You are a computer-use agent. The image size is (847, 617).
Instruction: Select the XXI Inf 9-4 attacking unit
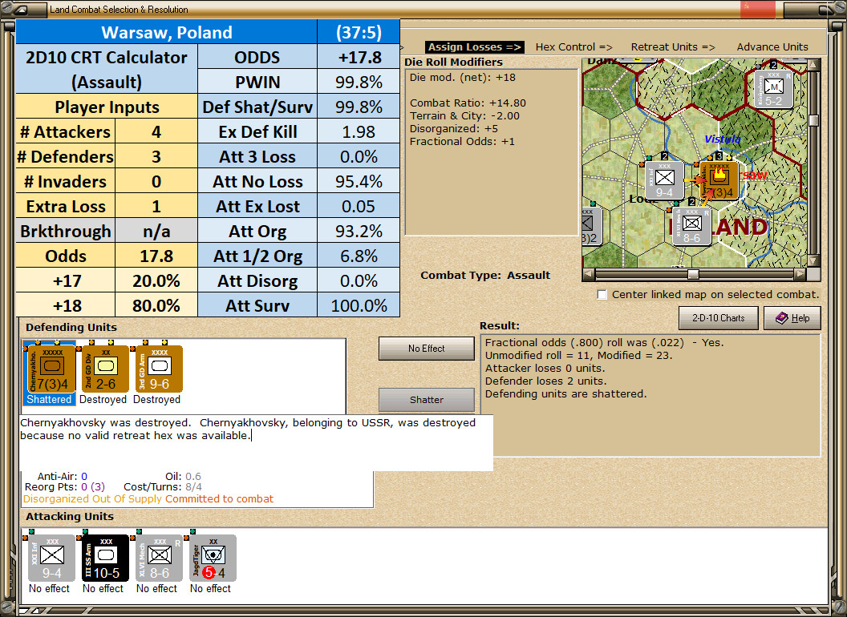tap(51, 559)
